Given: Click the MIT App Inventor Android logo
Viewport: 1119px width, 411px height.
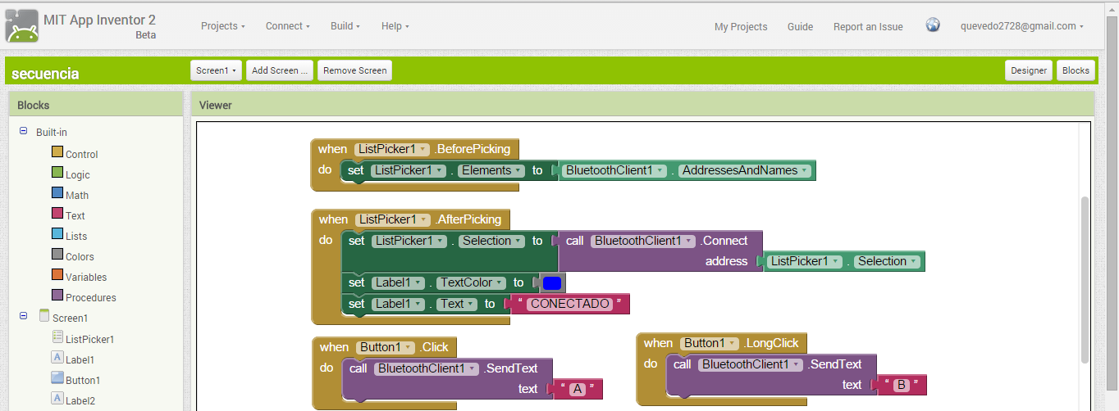Looking at the screenshot, I should (x=21, y=25).
